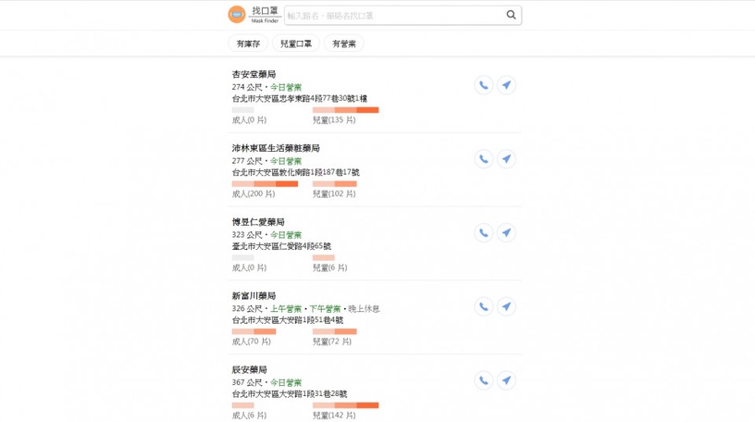The height and width of the screenshot is (422, 755).
Task: Call 杏安堂藥局 with its phone icon
Action: point(483,85)
